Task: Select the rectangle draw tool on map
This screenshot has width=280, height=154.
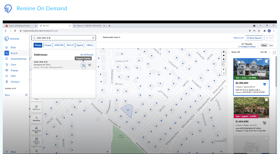Action: pyautogui.click(x=223, y=55)
